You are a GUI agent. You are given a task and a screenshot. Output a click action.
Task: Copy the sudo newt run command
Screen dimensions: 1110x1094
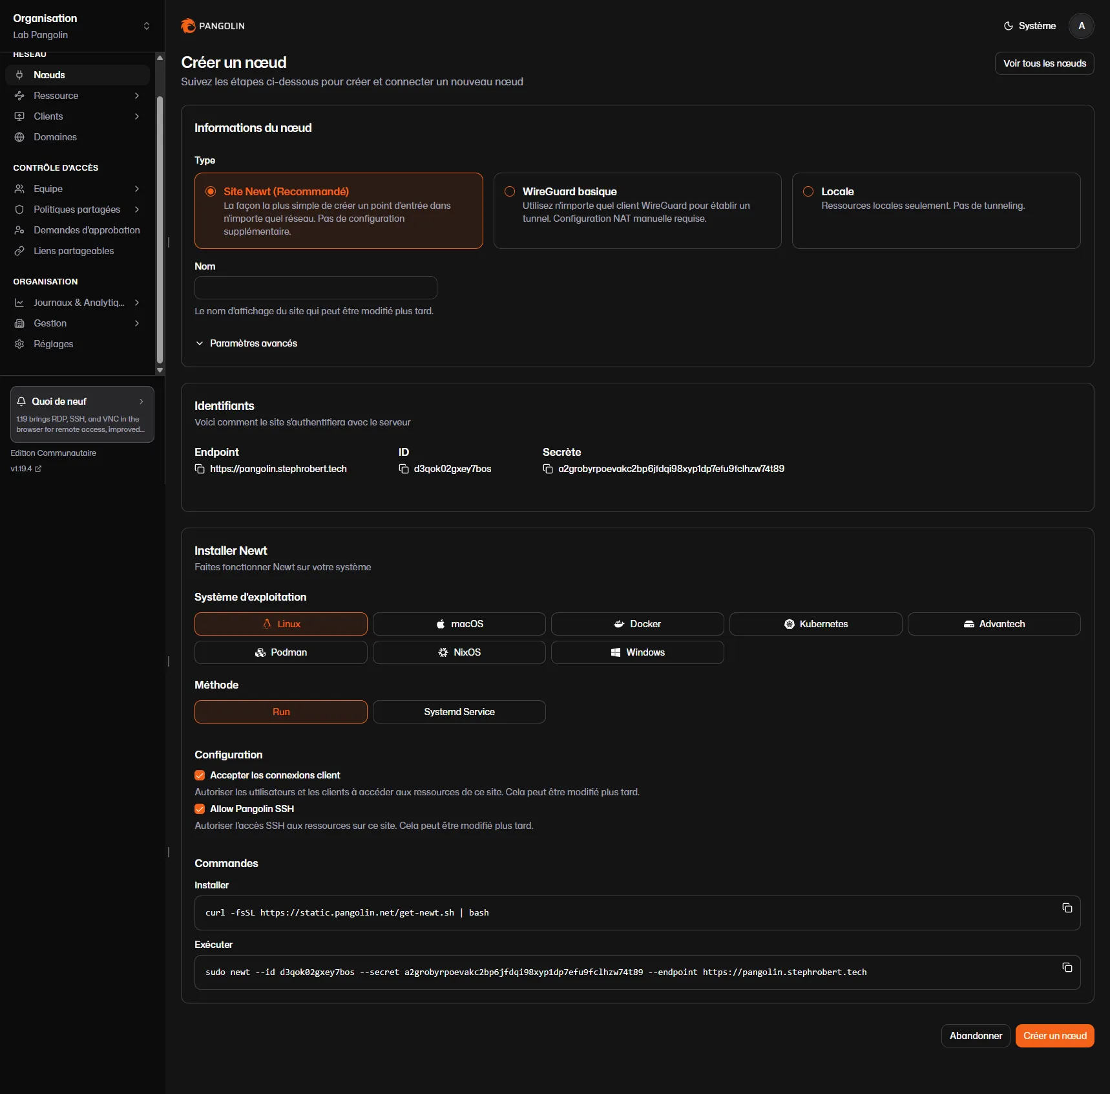[1067, 967]
